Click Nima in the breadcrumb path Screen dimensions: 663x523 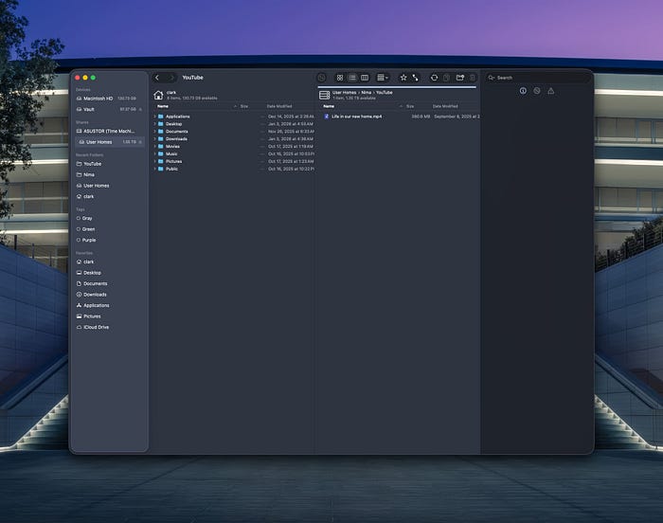[367, 92]
